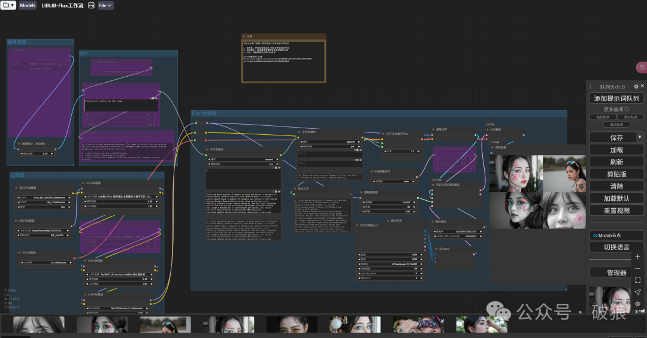Open the 宽高比 3:2 landscape combo
Screen dimensions: 647x338
tap(390, 264)
